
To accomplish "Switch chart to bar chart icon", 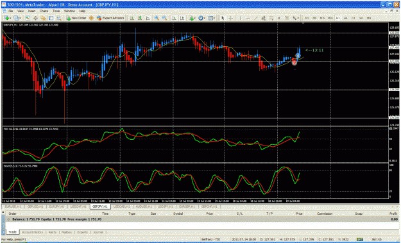I will pyautogui.click(x=132, y=18).
